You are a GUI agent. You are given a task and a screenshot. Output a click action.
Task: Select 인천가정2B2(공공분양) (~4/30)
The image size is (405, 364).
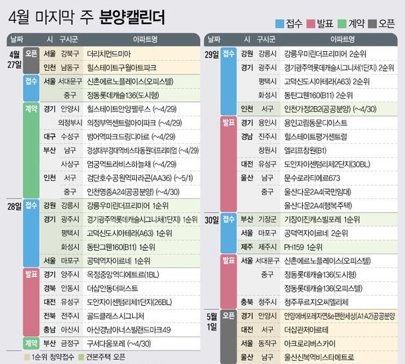pos(330,109)
